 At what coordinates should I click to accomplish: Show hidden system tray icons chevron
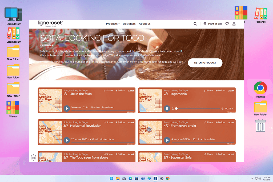[x=252, y=179]
